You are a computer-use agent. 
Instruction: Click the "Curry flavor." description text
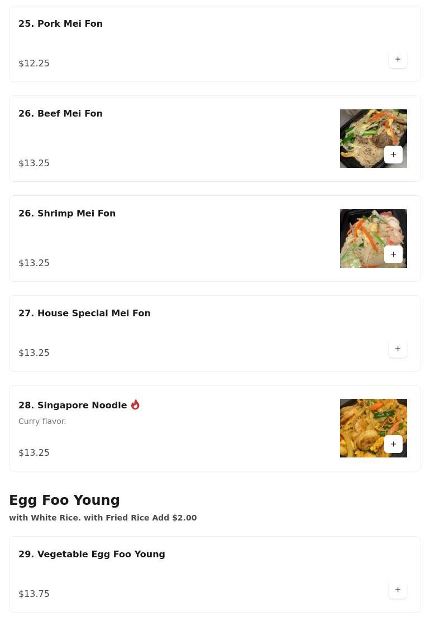(x=42, y=421)
